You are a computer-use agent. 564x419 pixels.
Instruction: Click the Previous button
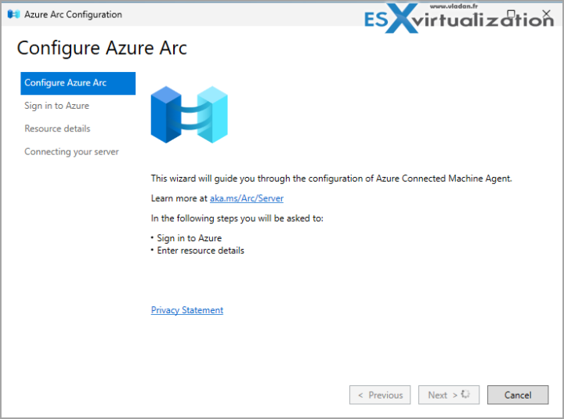[x=380, y=395]
